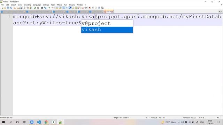Open the Plugins menu

click(x=72, y=5)
